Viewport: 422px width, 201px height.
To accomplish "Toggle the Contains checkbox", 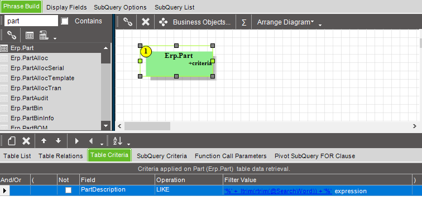I will pos(65,21).
